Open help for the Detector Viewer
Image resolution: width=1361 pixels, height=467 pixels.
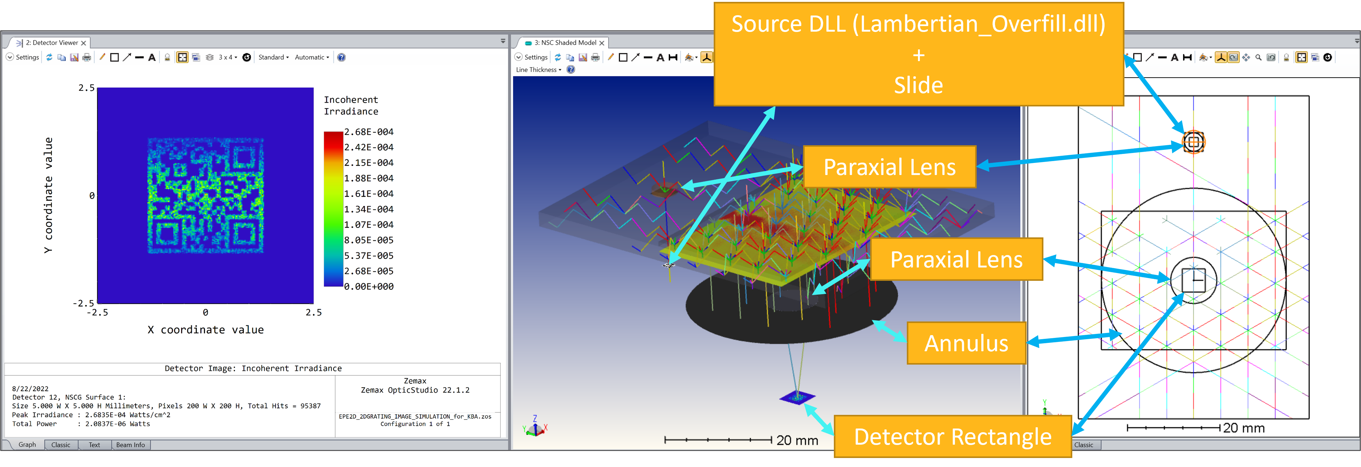(x=341, y=57)
